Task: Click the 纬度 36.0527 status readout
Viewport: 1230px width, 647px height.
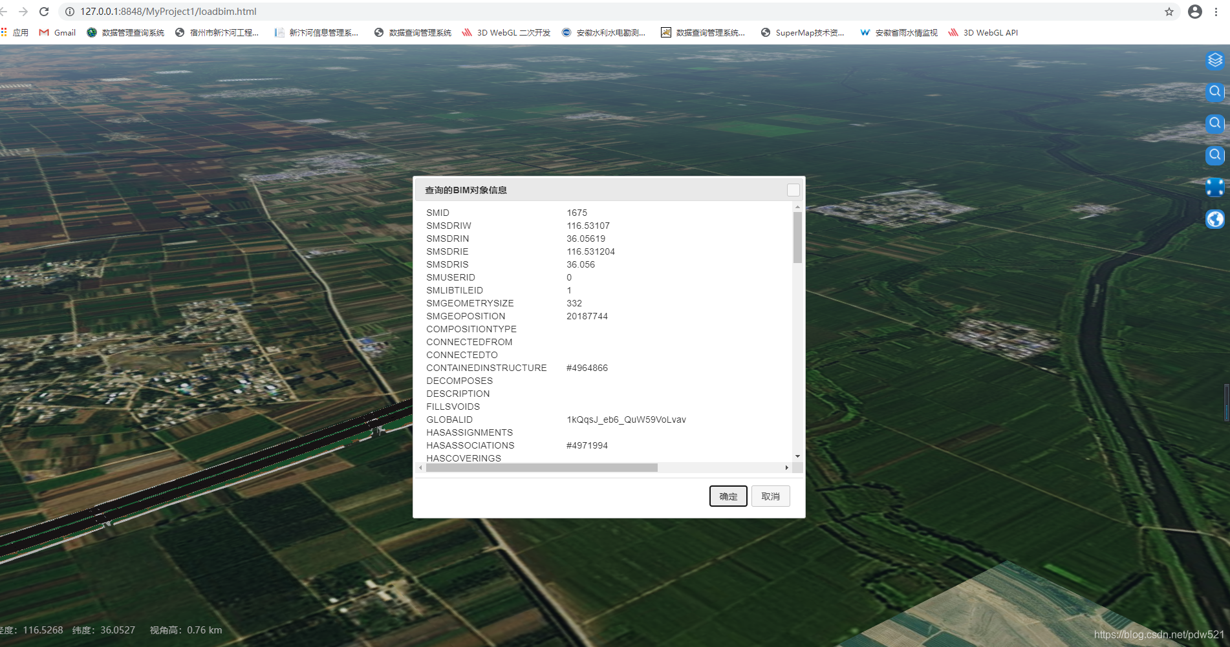Action: pyautogui.click(x=104, y=630)
